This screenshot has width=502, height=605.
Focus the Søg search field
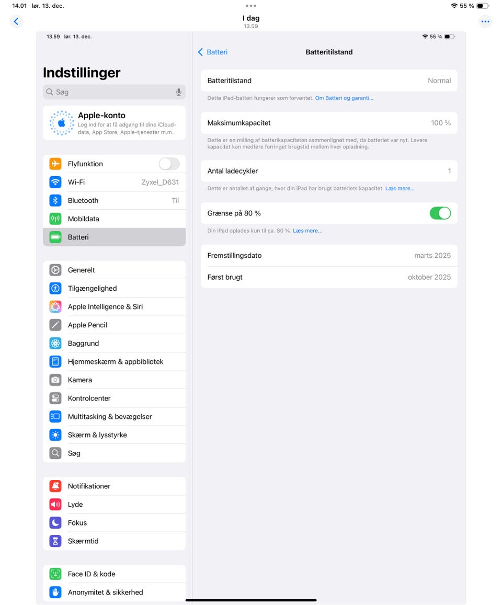point(114,92)
